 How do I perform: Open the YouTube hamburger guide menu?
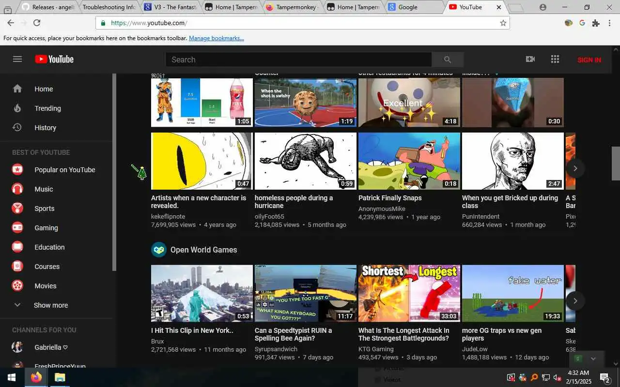pos(17,59)
